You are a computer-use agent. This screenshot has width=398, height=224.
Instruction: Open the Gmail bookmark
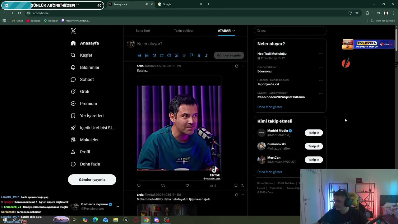coord(17,21)
